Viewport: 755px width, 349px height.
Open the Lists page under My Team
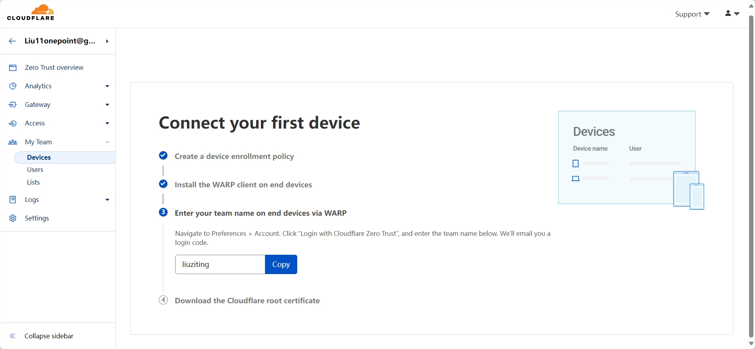click(x=33, y=182)
